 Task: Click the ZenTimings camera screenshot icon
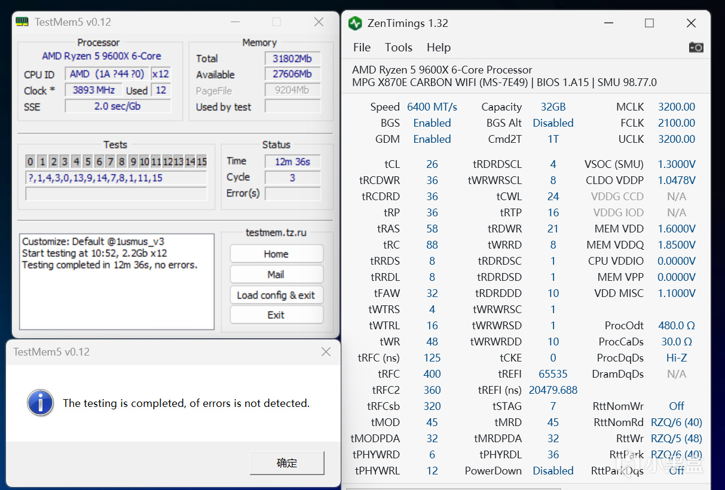[696, 47]
